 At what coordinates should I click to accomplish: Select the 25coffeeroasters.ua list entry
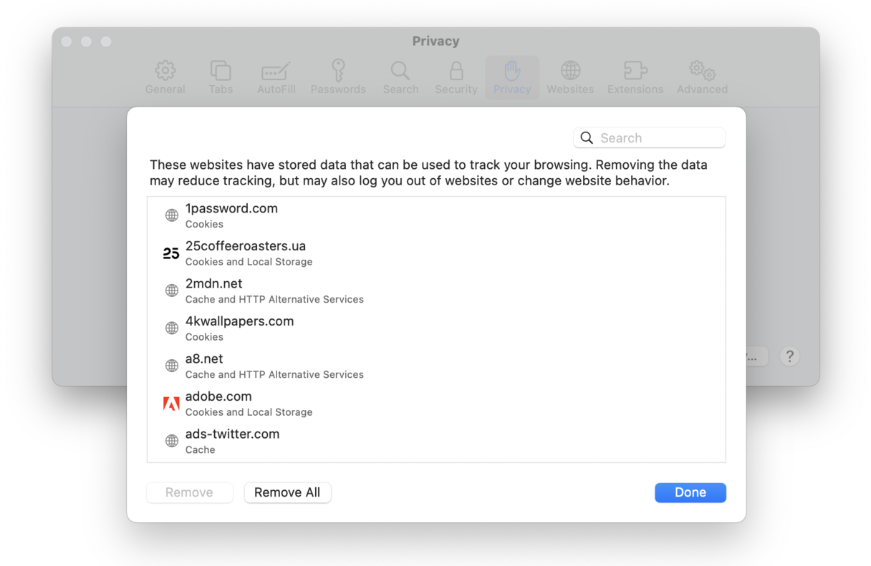(x=246, y=253)
